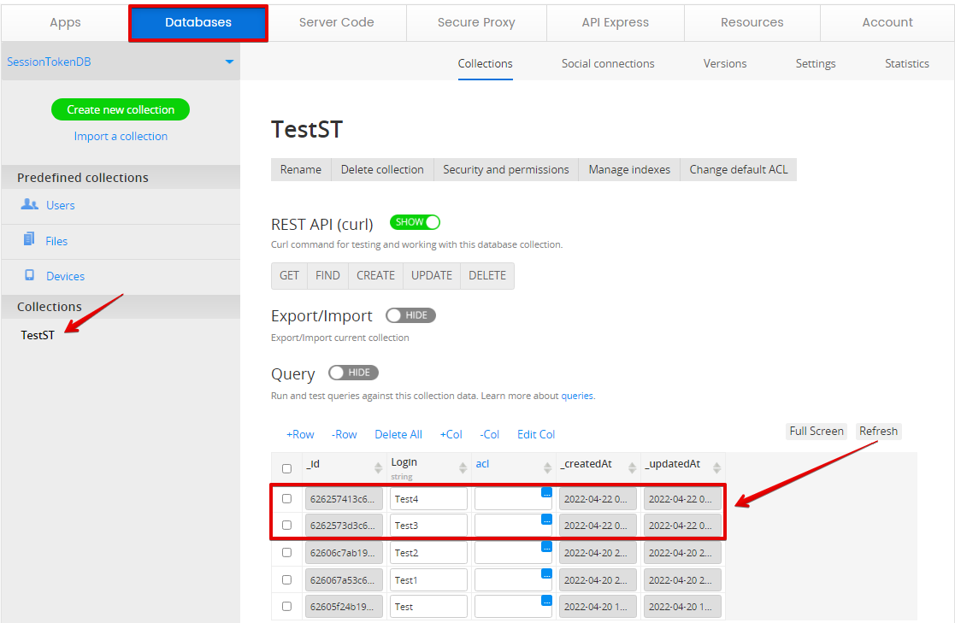The image size is (955, 623).
Task: Open the Devices collection phone icon
Action: click(29, 274)
